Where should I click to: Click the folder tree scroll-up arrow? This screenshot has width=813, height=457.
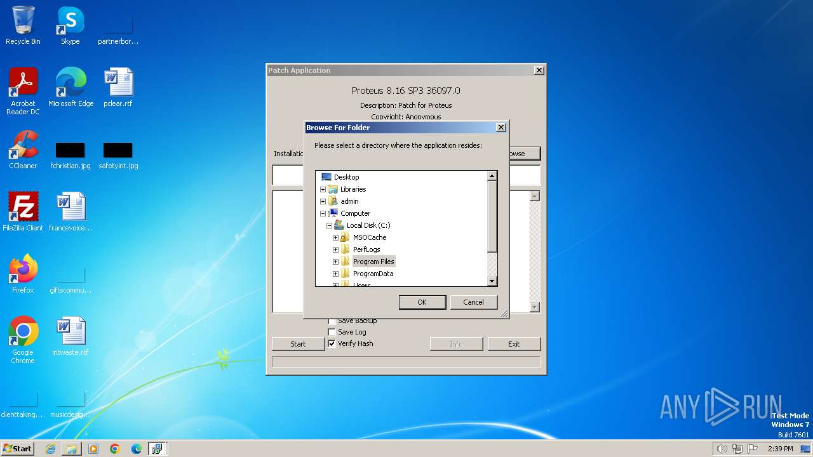(492, 176)
